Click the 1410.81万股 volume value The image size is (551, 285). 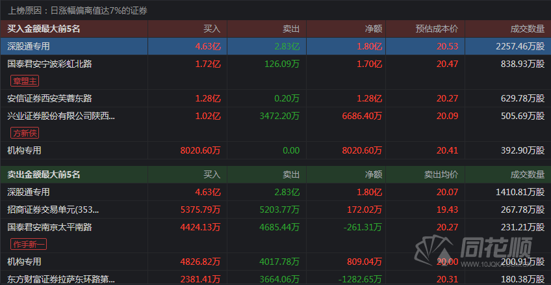pos(520,192)
